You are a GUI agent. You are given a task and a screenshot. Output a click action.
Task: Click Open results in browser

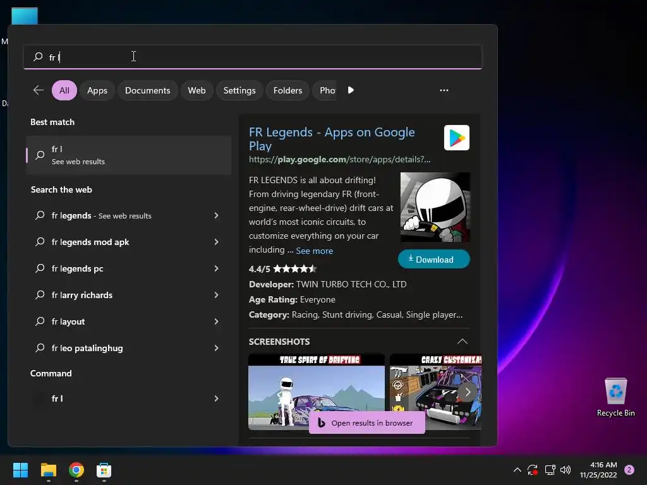coord(367,422)
